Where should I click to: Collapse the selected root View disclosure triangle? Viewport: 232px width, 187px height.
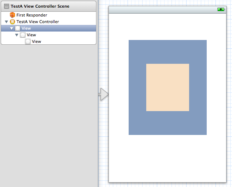tap(11, 29)
